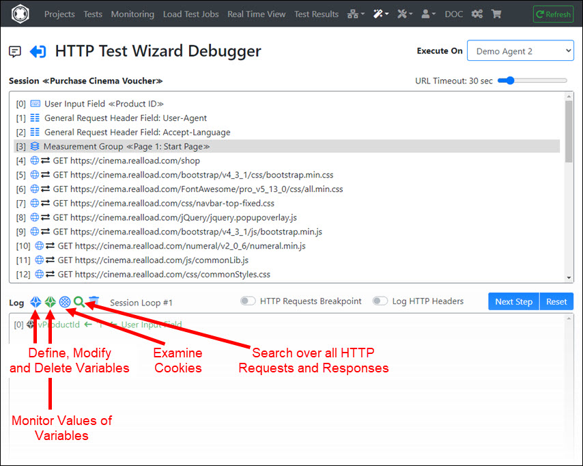Click 'Session Loop #1' label
The image size is (583, 466).
141,303
